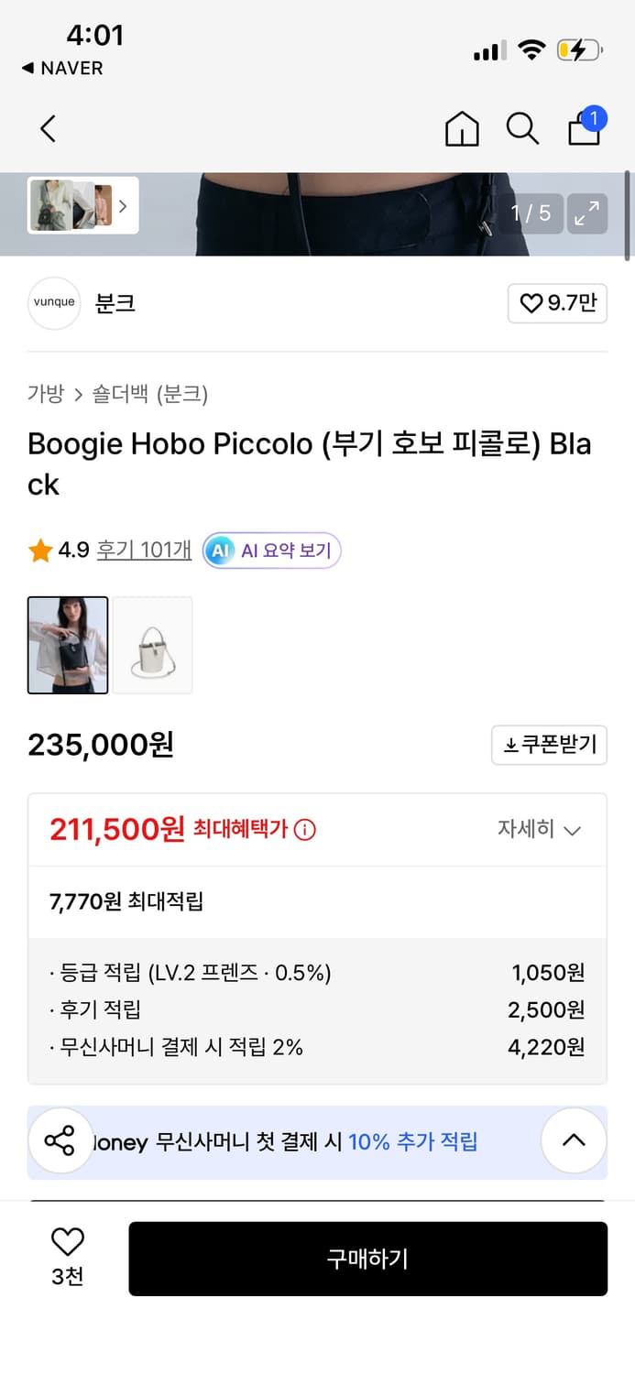Select the white bag thumbnail
The height and width of the screenshot is (1374, 635).
(152, 645)
